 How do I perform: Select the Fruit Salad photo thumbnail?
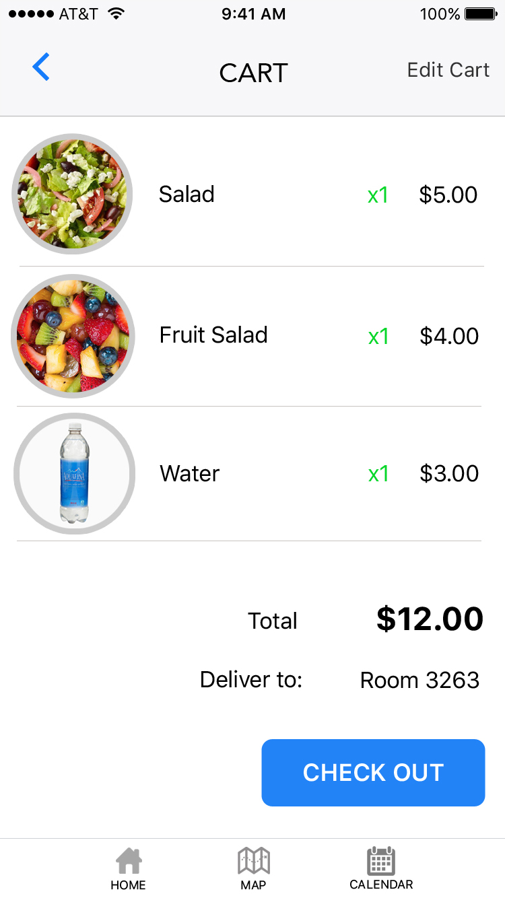(x=73, y=335)
